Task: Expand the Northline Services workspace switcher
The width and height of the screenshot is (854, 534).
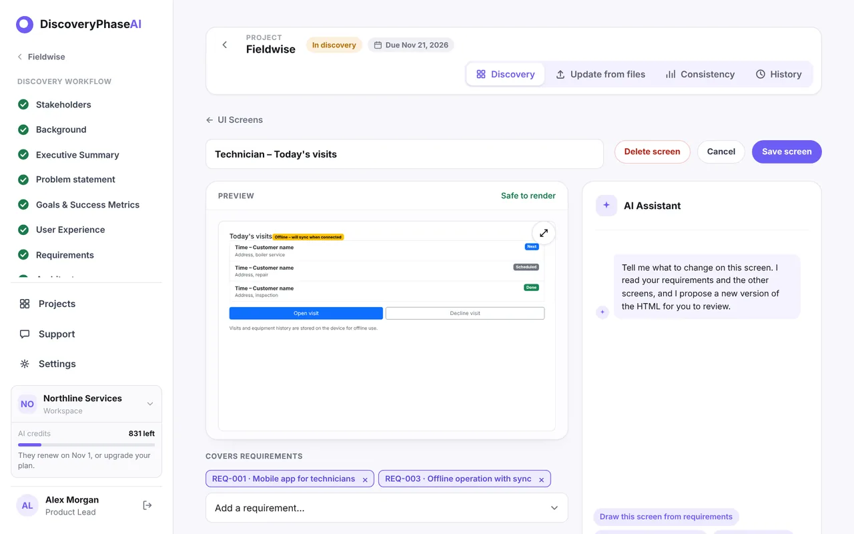Action: pyautogui.click(x=86, y=404)
